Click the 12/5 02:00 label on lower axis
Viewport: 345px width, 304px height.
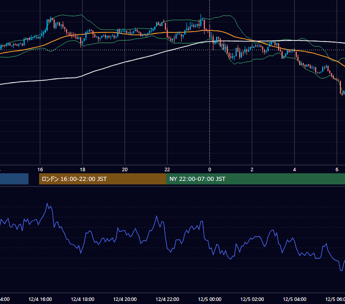point(252,299)
